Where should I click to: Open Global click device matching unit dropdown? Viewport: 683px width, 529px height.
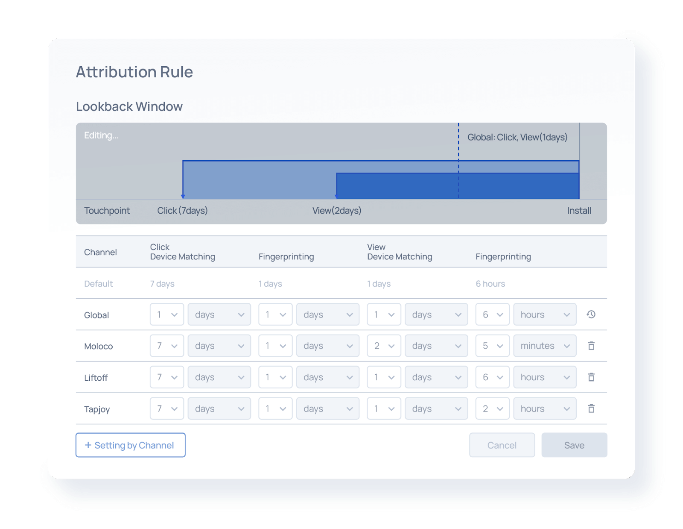point(219,314)
